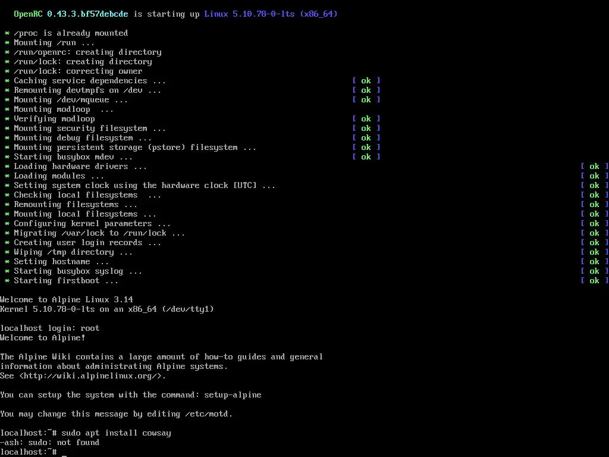
Task: Click the "OpenRC 0.43.3.bf57debcde" header text
Action: pyautogui.click(x=71, y=14)
